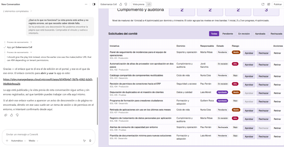Click the Riesgo column header
284x147 pixels.
(236, 46)
